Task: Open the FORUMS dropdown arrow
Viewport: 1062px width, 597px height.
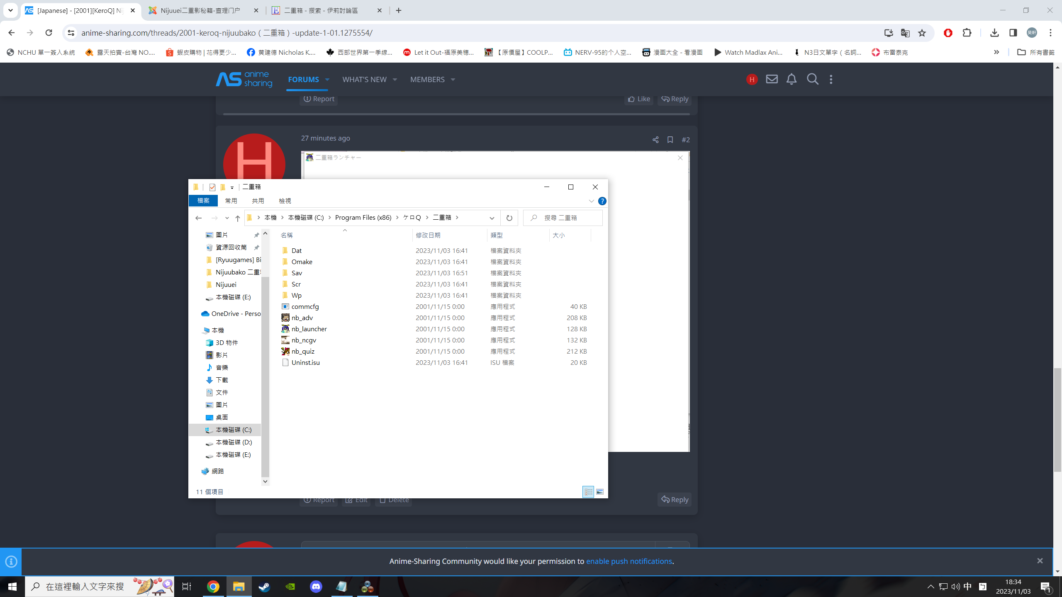Action: pos(327,80)
